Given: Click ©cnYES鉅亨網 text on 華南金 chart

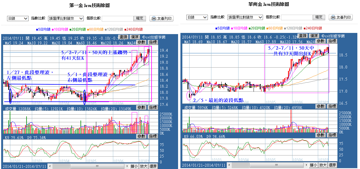Looking at the screenshot, I should 333,36.
